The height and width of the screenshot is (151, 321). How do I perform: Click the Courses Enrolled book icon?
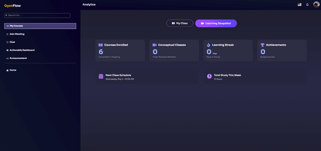point(100,45)
